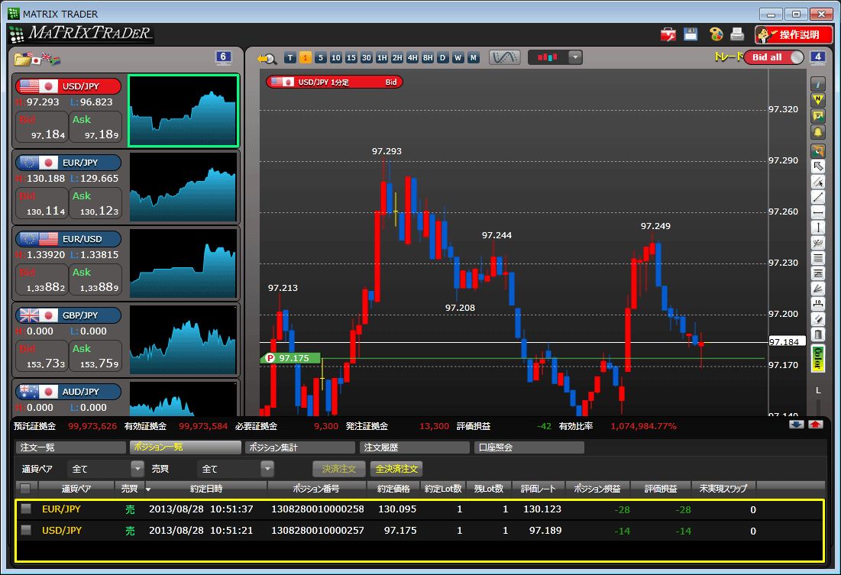Check the USD/JPY position row checkbox

26,530
